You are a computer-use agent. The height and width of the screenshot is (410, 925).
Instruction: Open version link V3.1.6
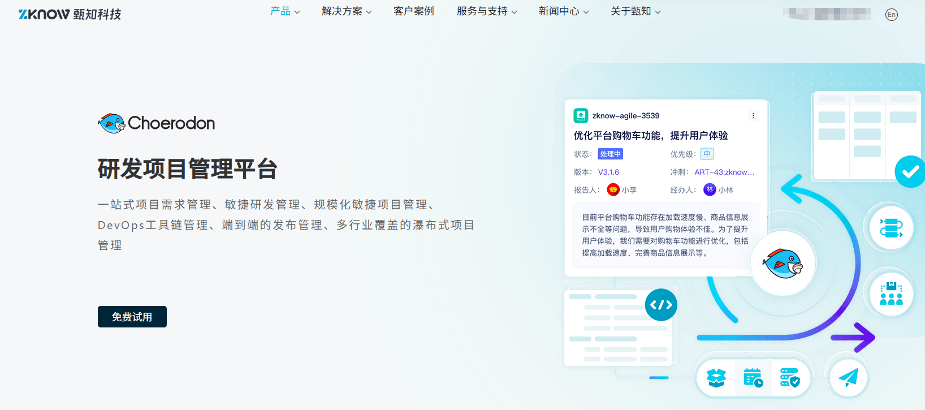(608, 172)
